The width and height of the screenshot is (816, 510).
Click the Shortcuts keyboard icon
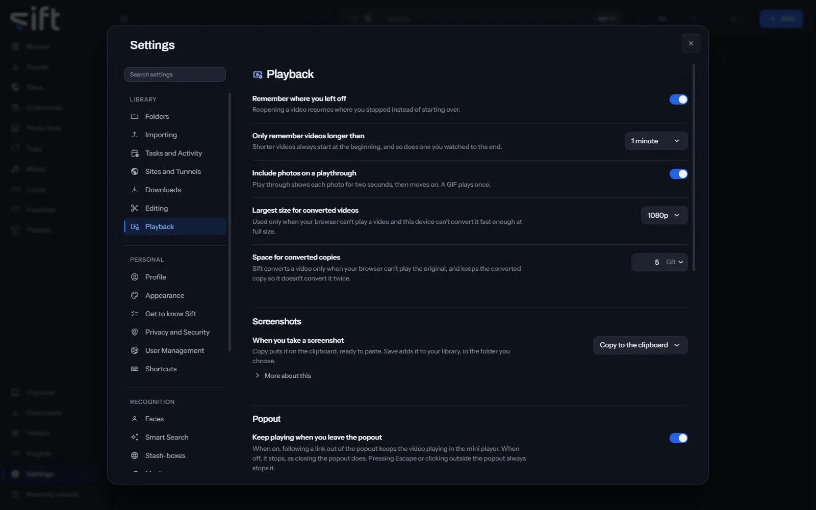point(135,369)
